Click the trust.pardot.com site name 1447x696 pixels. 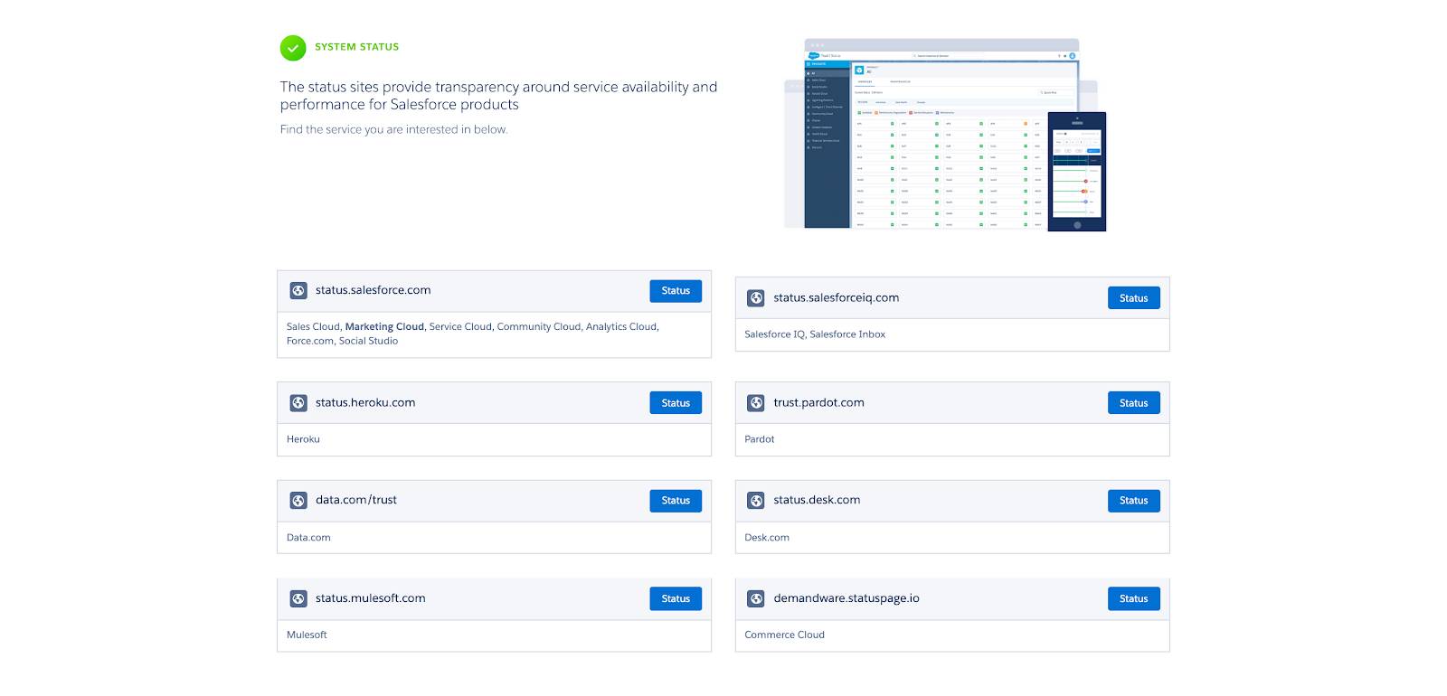click(x=818, y=403)
